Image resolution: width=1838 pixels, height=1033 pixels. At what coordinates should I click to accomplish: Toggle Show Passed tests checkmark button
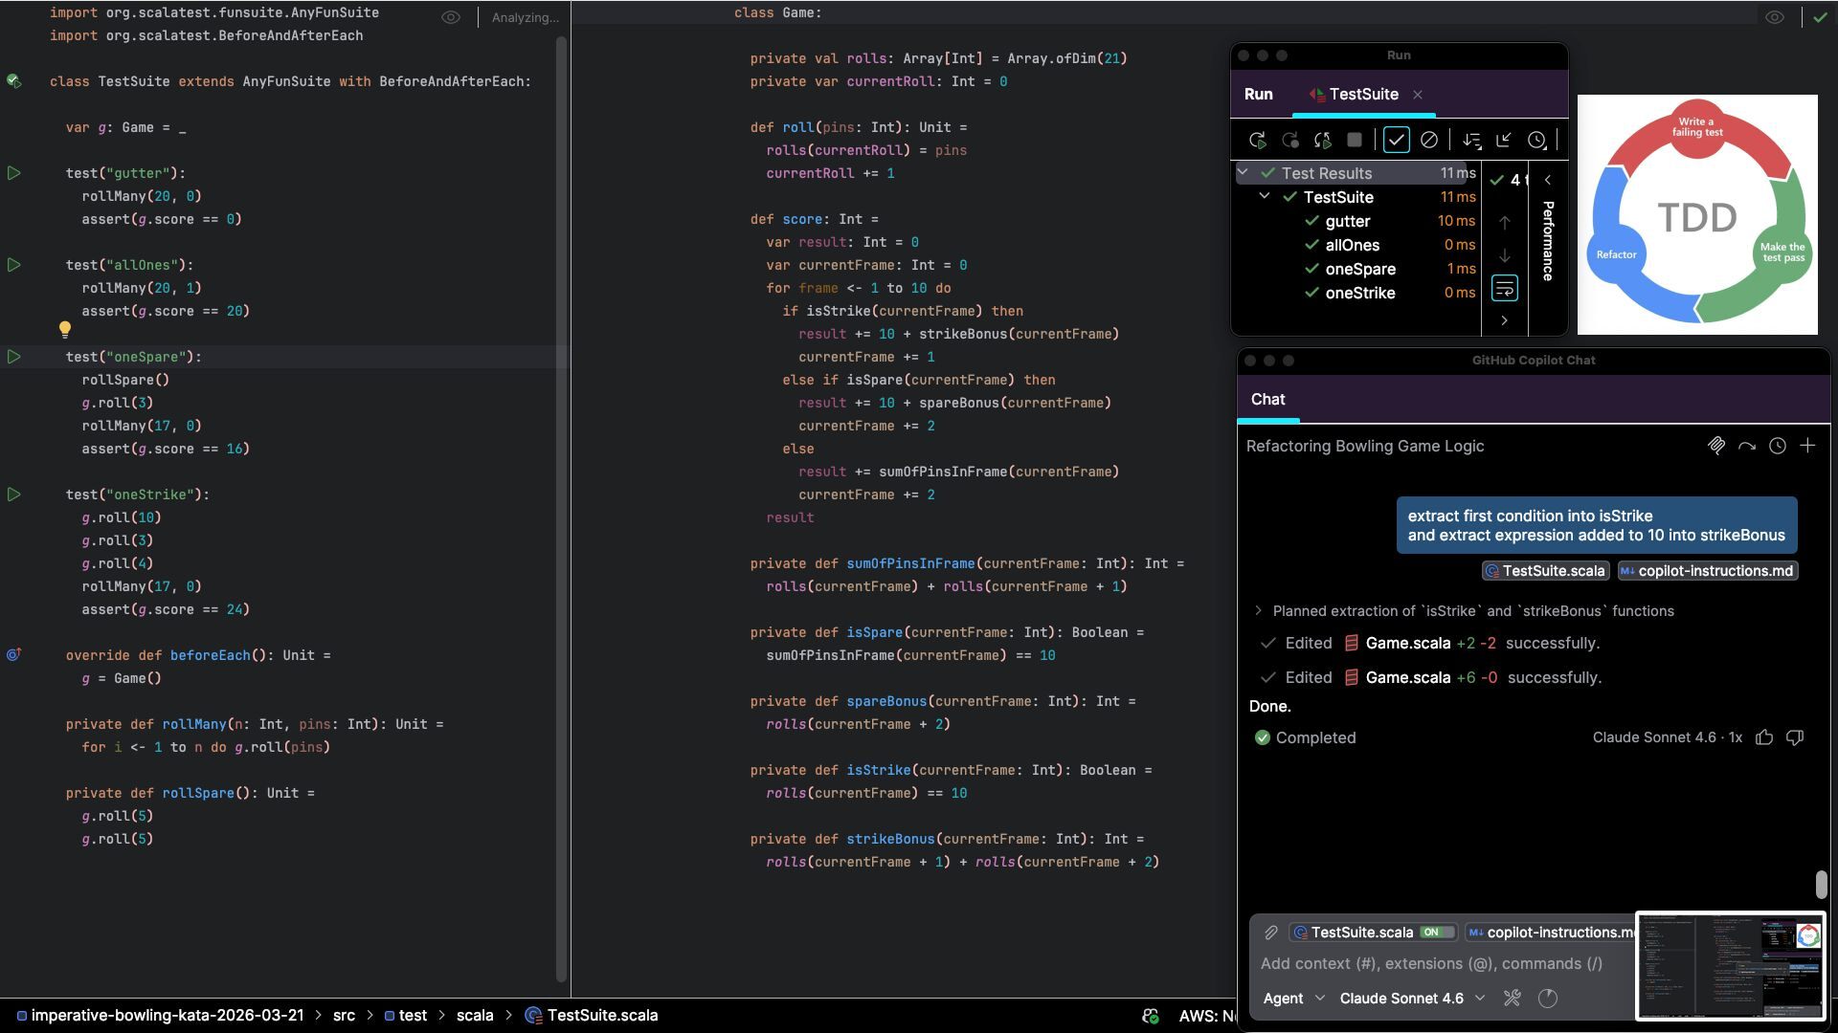1396,141
